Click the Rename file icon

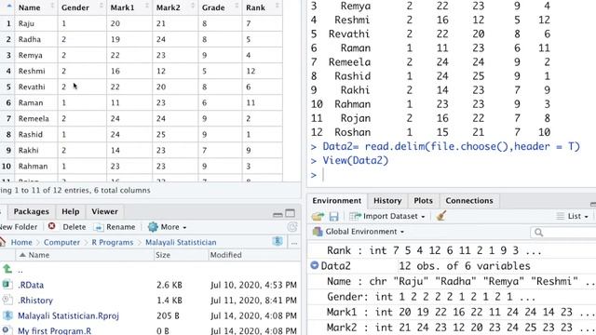[99, 227]
